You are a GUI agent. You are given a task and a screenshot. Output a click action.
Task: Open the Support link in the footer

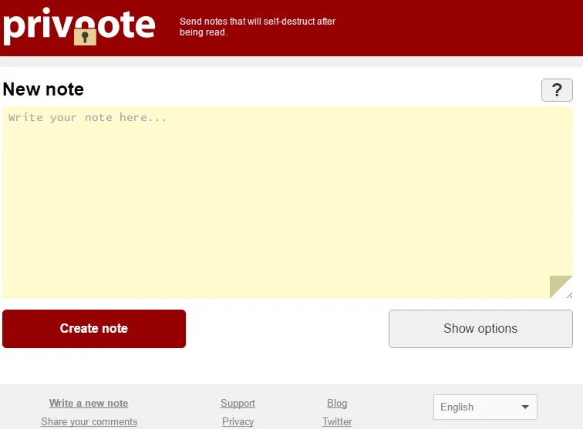tap(238, 403)
